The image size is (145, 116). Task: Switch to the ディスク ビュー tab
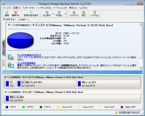click(x=10, y=19)
